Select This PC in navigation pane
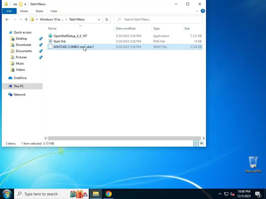The image size is (266, 199). click(22, 86)
